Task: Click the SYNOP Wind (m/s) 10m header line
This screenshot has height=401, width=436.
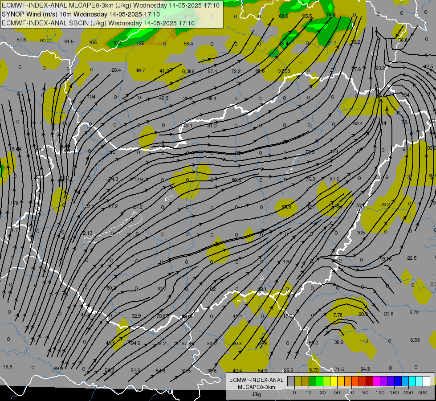Action: click(x=81, y=14)
